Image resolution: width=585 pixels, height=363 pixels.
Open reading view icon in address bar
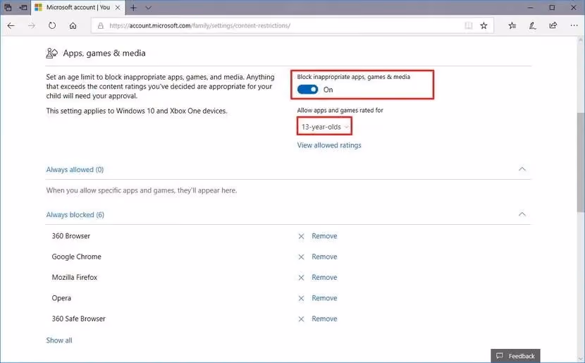tap(469, 26)
